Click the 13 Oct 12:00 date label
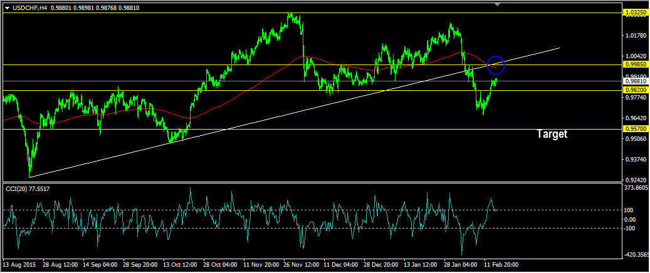Screen dimensions: 650x273 click(x=181, y=264)
